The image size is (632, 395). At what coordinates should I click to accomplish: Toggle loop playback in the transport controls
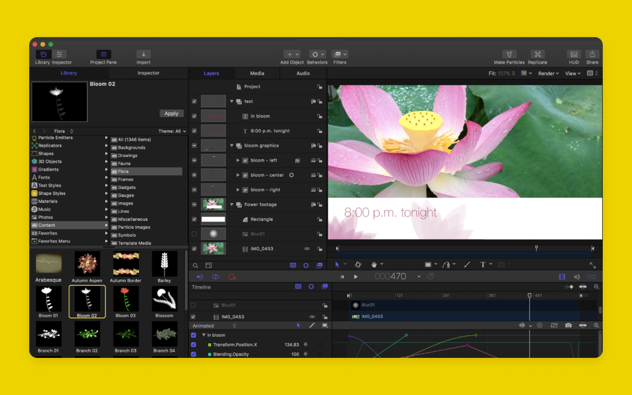[x=215, y=277]
